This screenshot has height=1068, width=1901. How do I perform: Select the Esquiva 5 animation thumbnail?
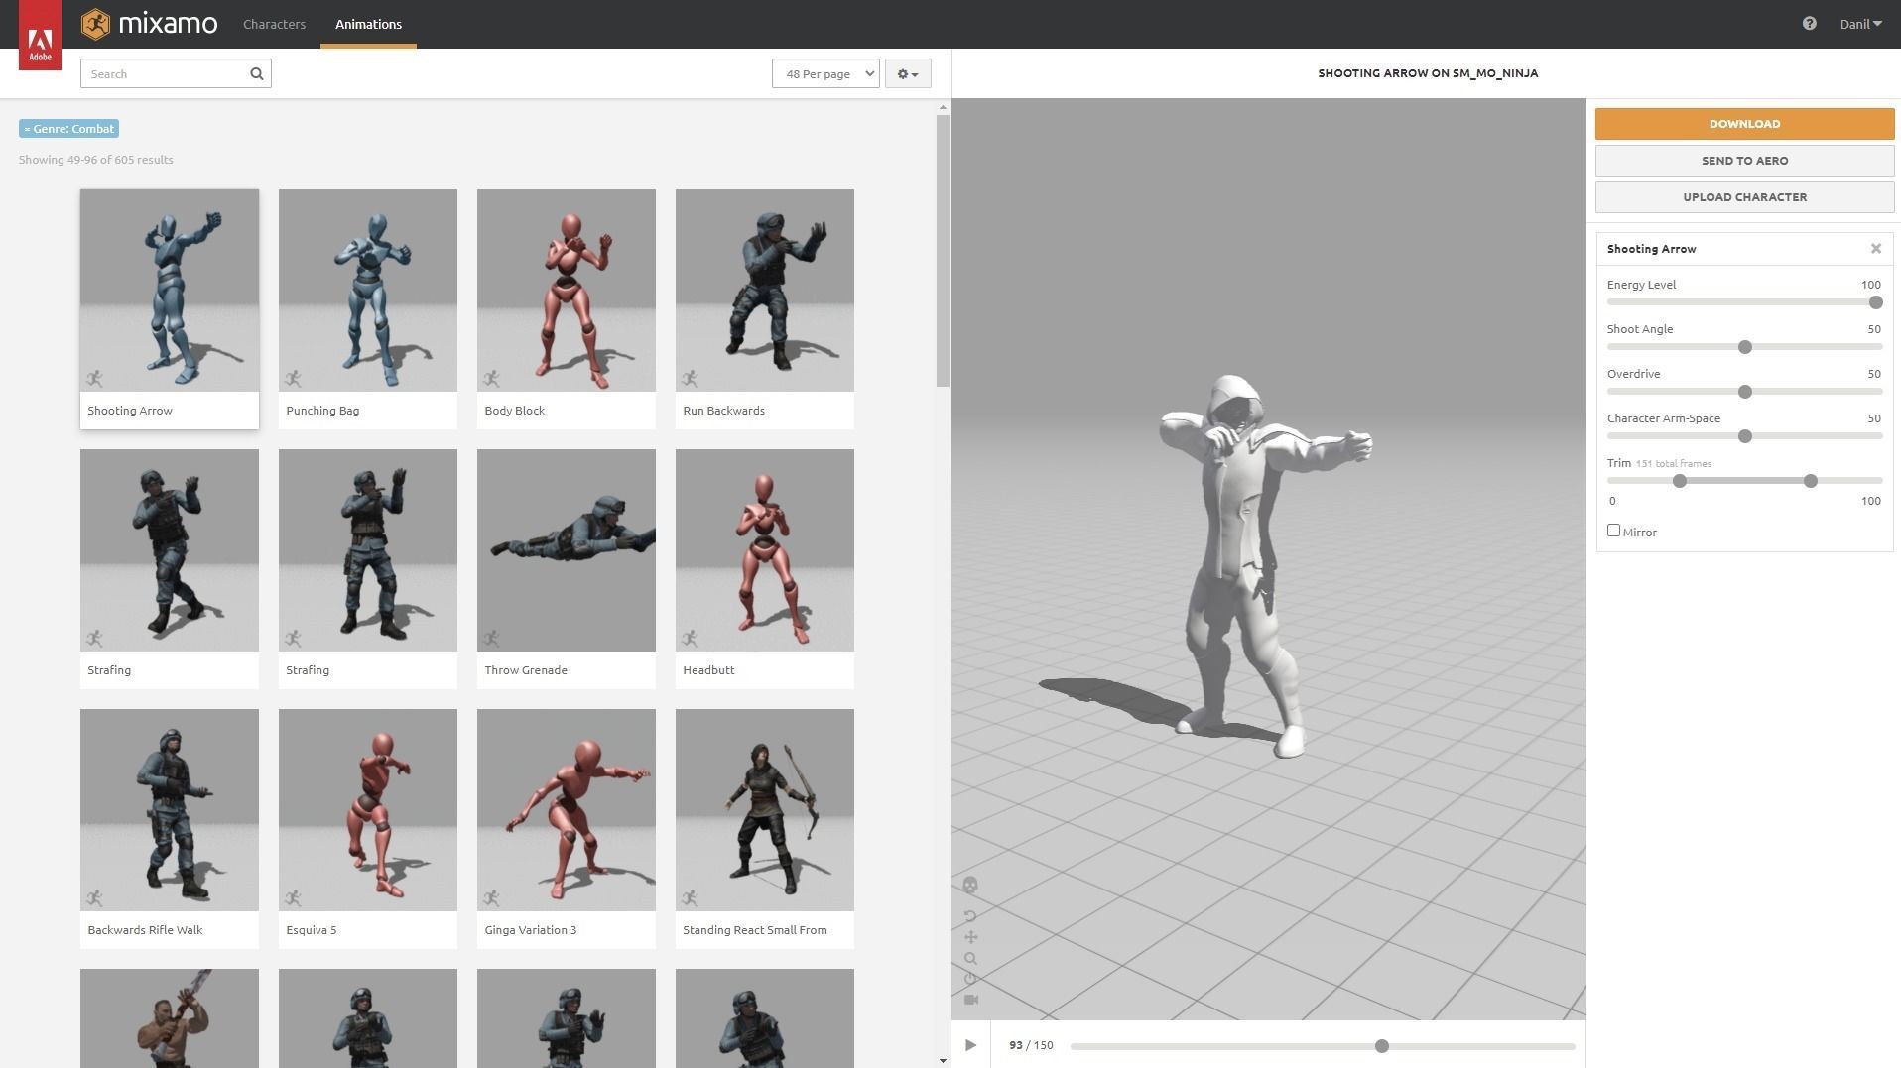[368, 810]
